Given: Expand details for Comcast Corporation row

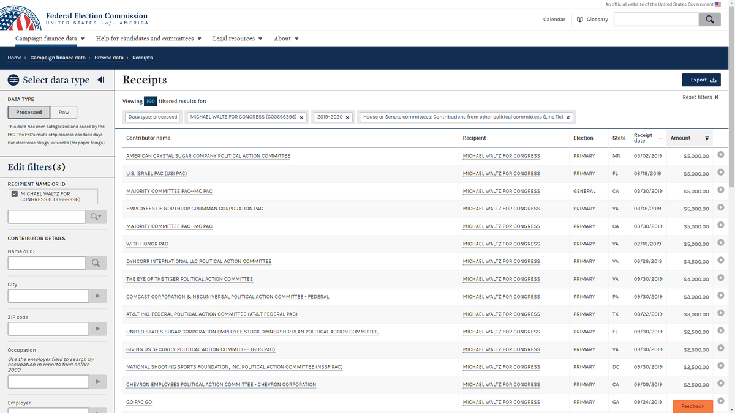Looking at the screenshot, I should 720,296.
